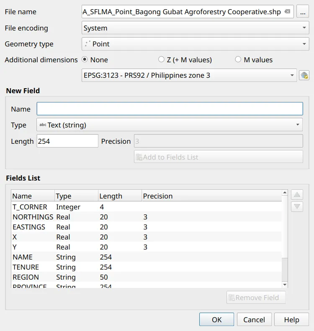Clear the File name text field
The width and height of the screenshot is (314, 331).
click(287, 11)
